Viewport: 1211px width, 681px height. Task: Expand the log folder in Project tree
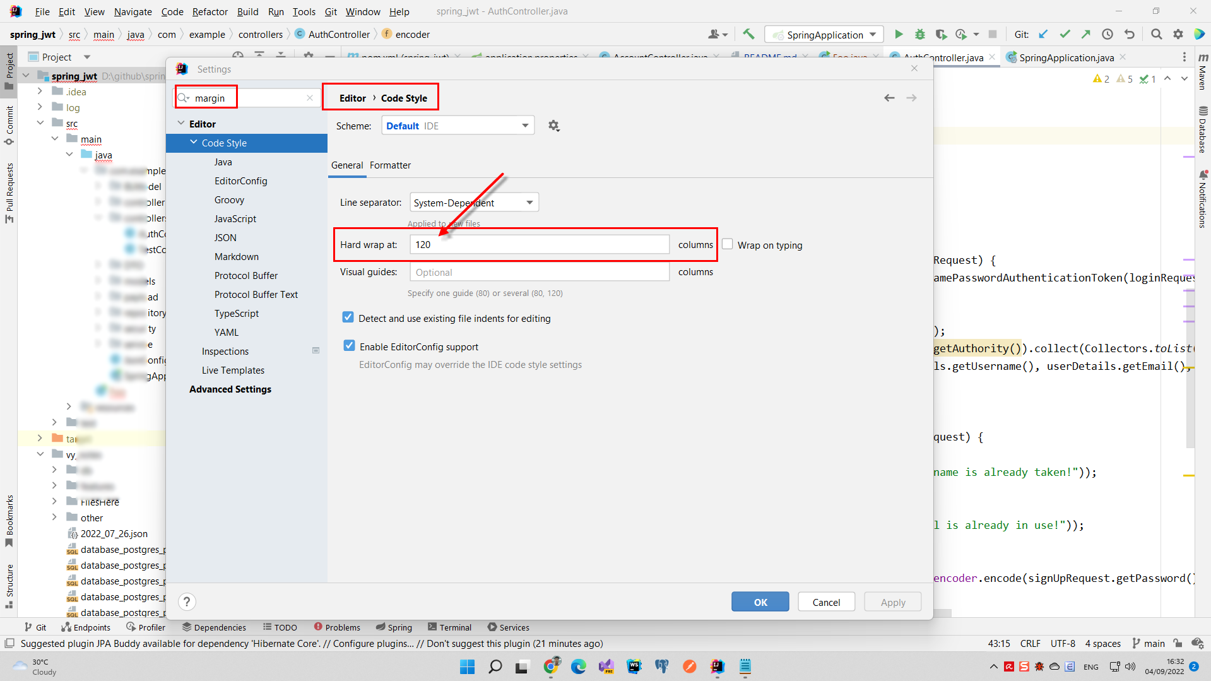point(40,107)
